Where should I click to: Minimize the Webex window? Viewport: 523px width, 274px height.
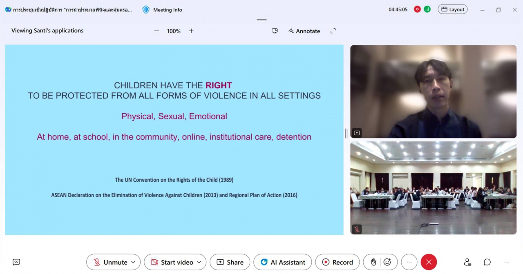[483, 10]
